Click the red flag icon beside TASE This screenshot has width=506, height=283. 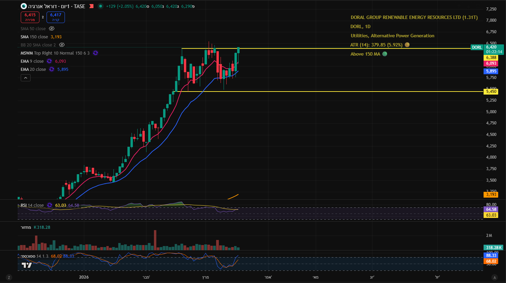click(91, 6)
